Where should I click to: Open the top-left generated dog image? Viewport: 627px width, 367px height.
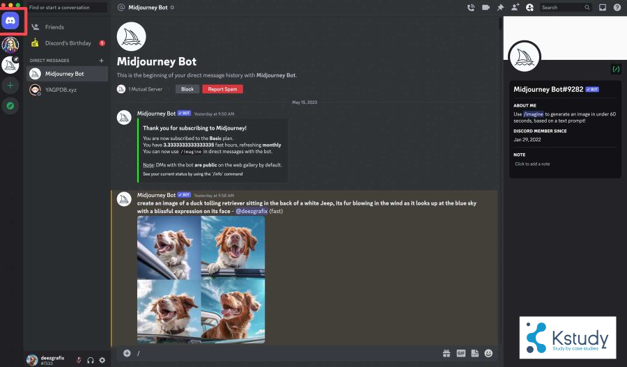tap(169, 247)
